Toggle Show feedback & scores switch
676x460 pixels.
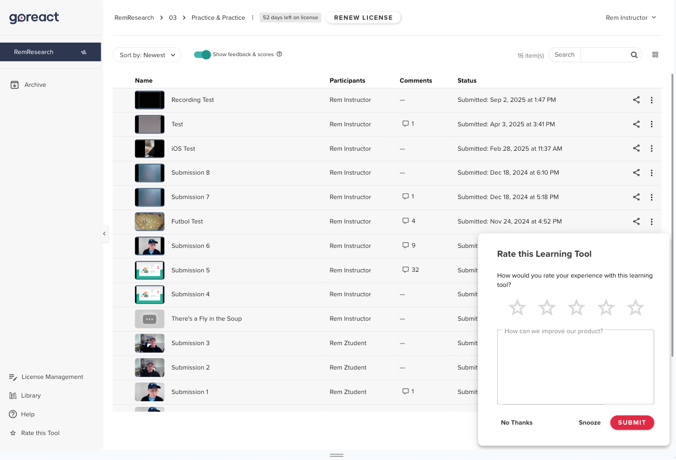click(x=202, y=55)
